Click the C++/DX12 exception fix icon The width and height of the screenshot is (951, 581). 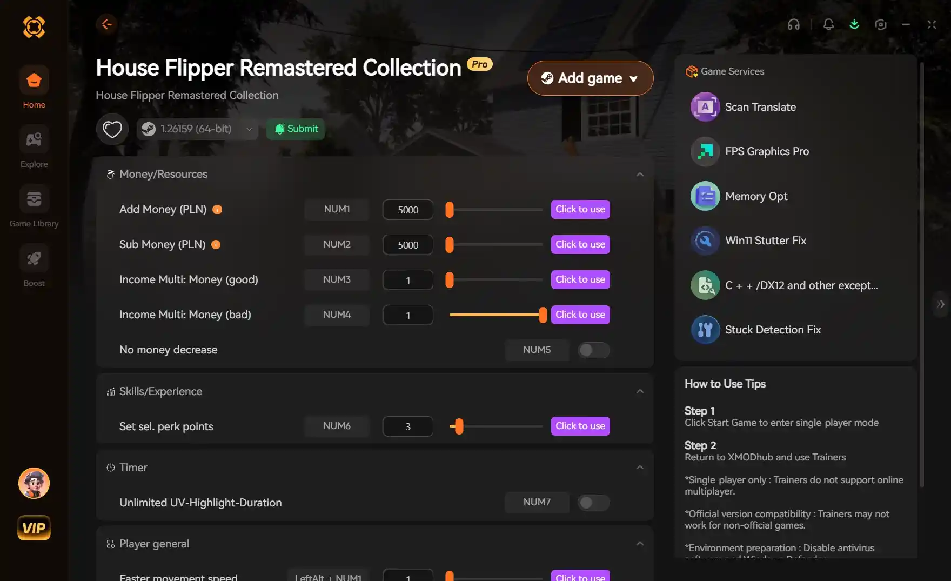coord(705,285)
